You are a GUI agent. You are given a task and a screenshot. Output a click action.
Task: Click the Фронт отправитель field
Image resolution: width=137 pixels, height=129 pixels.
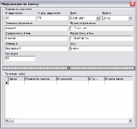(x=101, y=28)
